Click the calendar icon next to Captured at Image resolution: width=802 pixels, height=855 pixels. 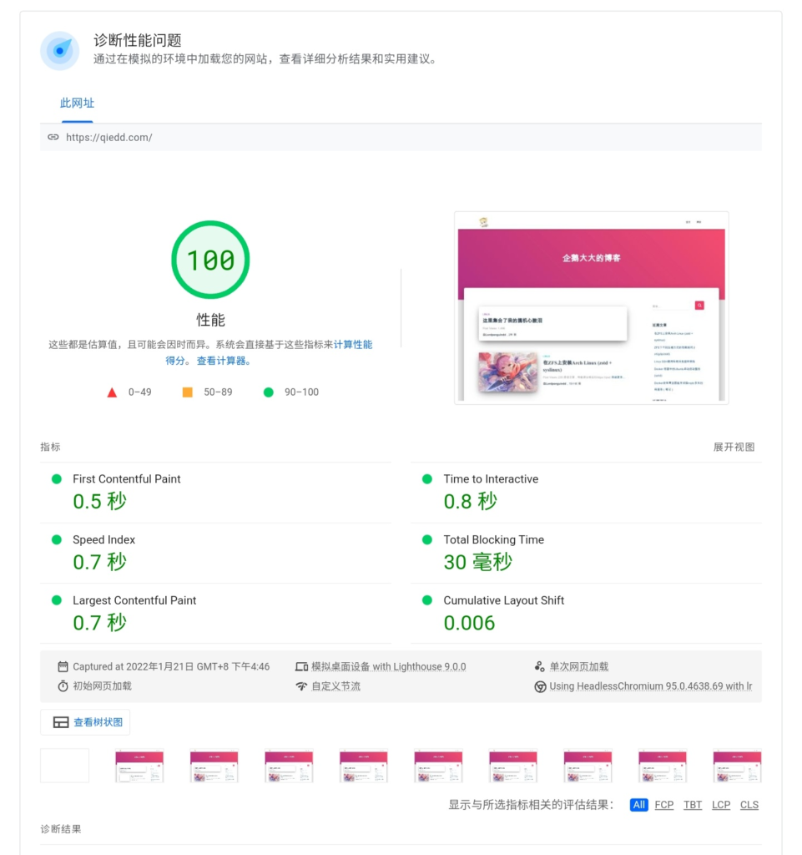pyautogui.click(x=63, y=667)
